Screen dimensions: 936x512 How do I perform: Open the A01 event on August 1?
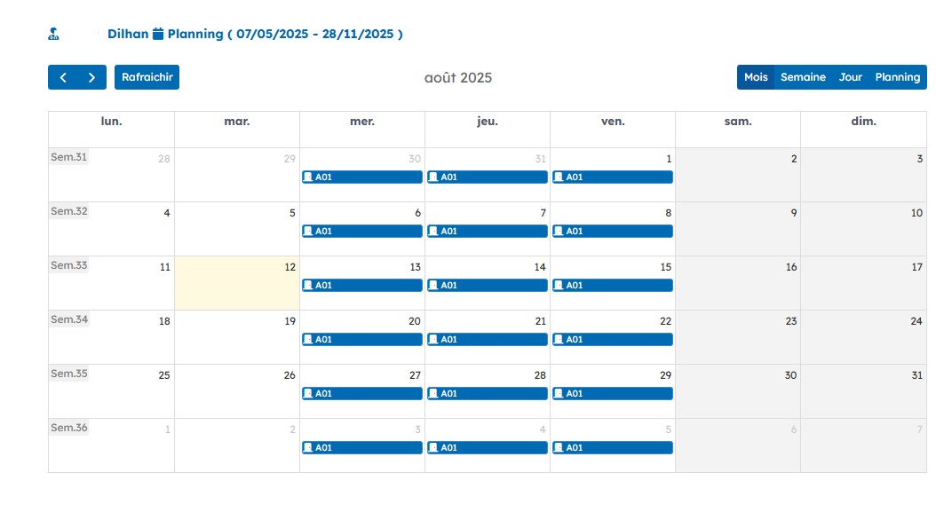point(612,177)
